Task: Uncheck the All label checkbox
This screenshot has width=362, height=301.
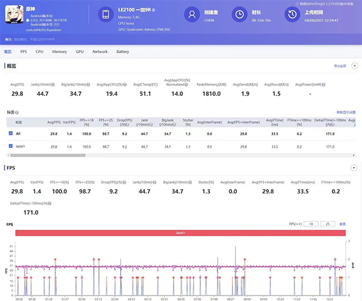Action: click(10, 133)
